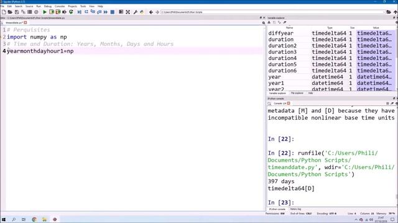Open the Tools menu
This screenshot has width=398, height=223.
[x=83, y=6]
